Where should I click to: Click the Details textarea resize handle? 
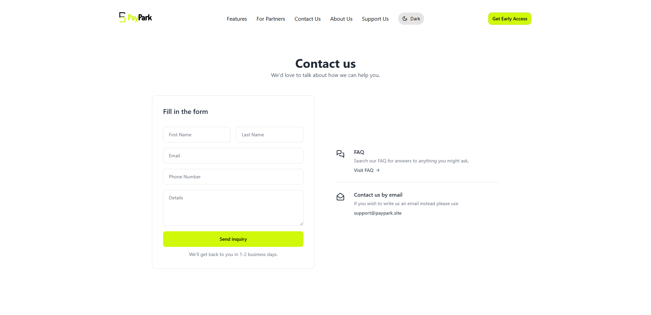301,223
